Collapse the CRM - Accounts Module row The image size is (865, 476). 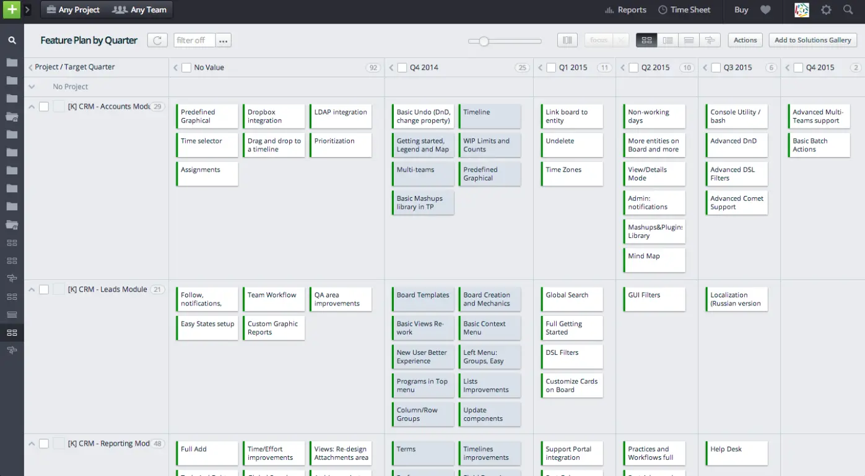pyautogui.click(x=32, y=106)
